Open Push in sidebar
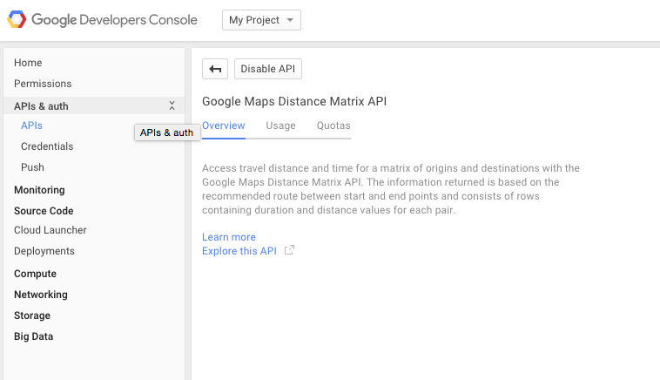This screenshot has width=660, height=380. [x=32, y=167]
